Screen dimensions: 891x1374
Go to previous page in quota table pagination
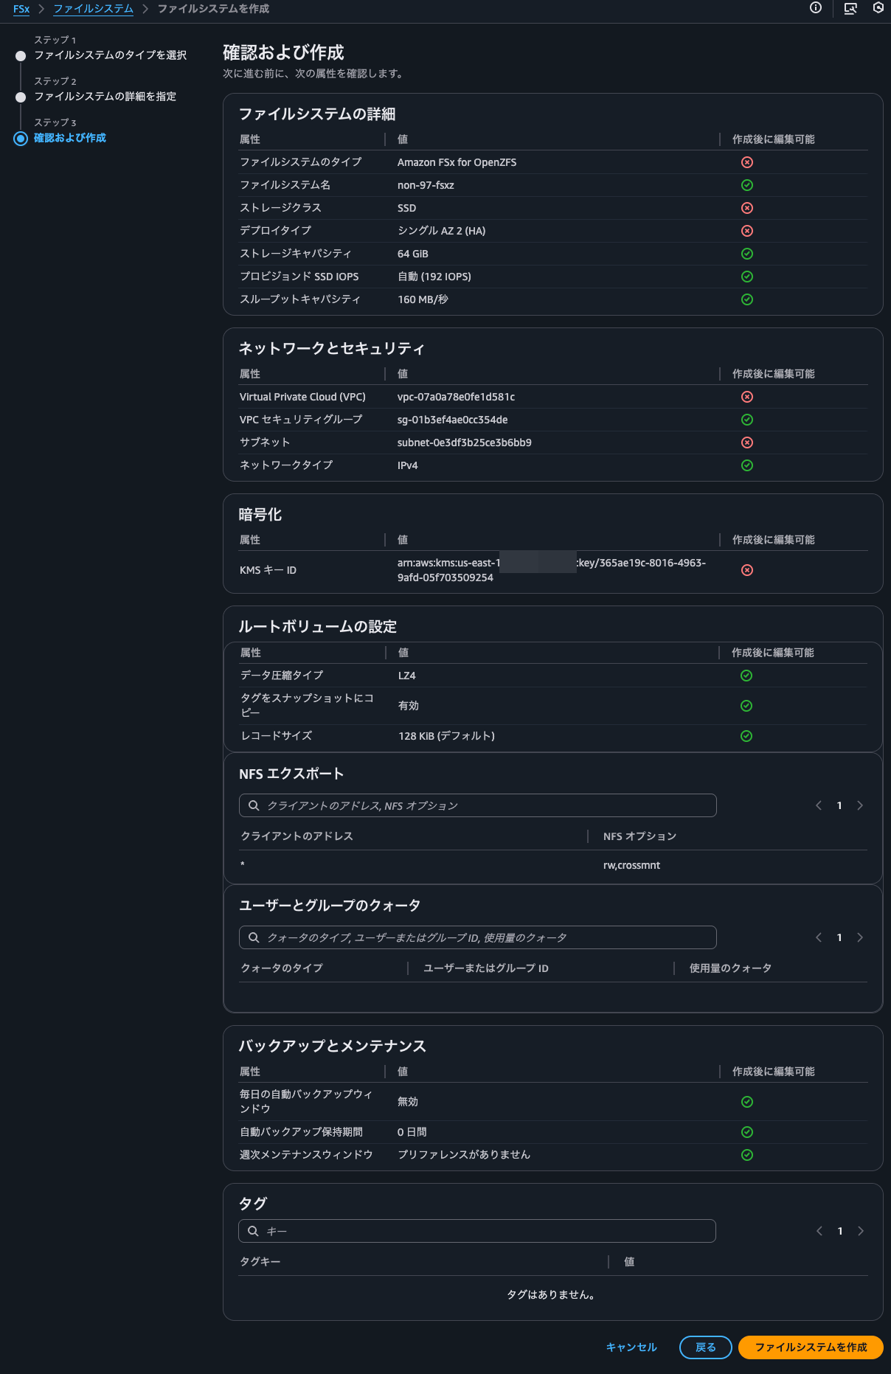pyautogui.click(x=819, y=937)
